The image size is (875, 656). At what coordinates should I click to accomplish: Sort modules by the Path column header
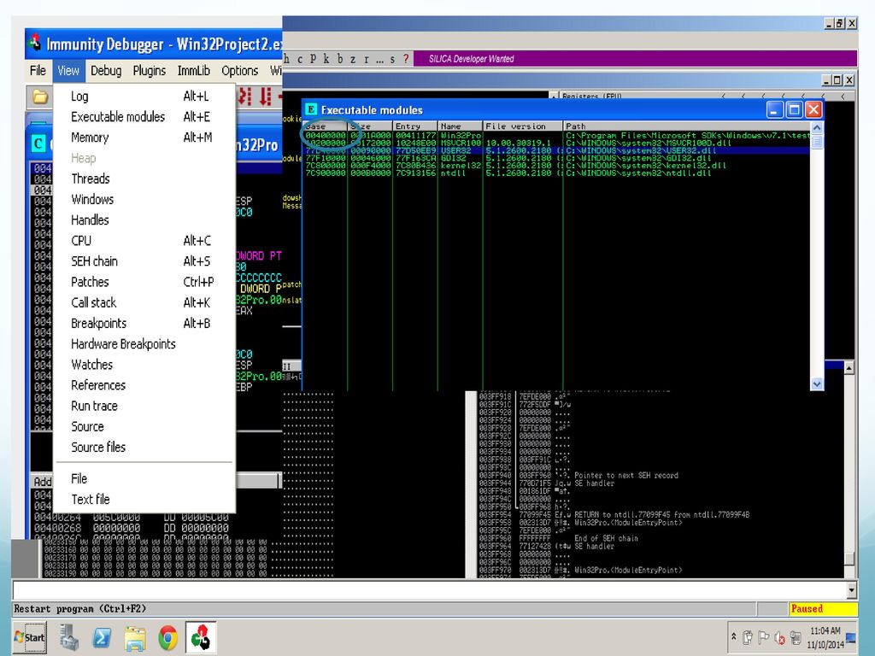click(686, 126)
